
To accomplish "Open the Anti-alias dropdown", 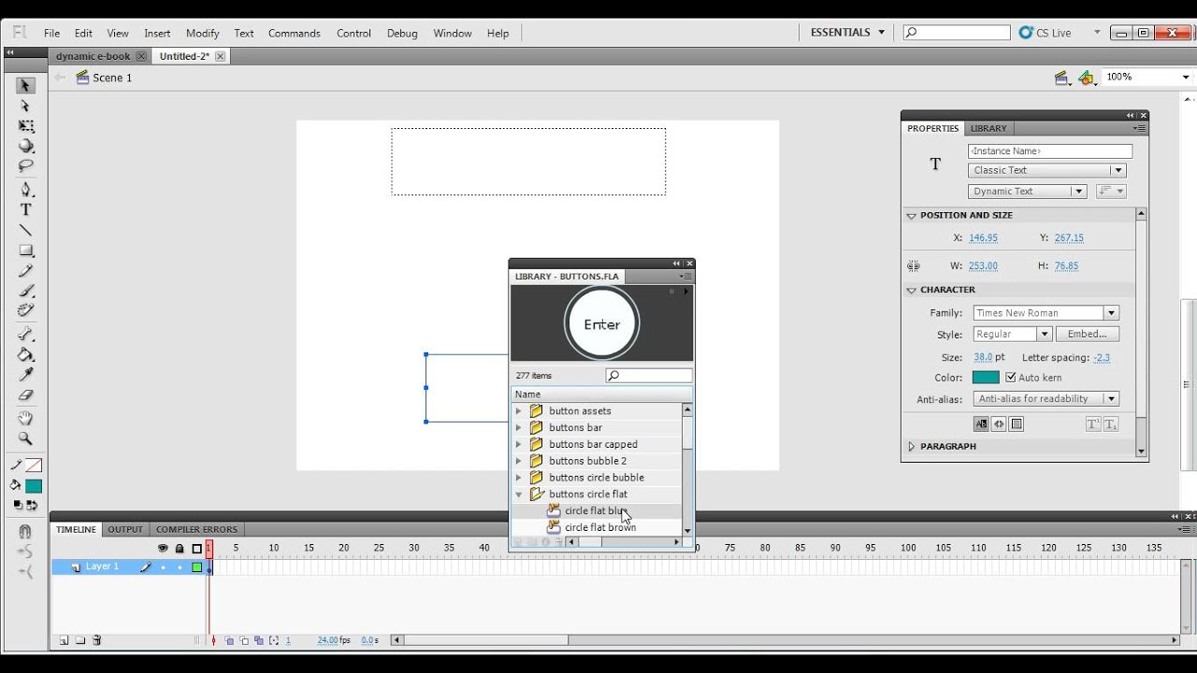I will 1046,399.
